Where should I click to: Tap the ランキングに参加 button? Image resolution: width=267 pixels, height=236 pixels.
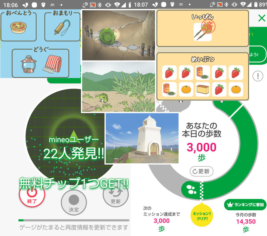[245, 205]
